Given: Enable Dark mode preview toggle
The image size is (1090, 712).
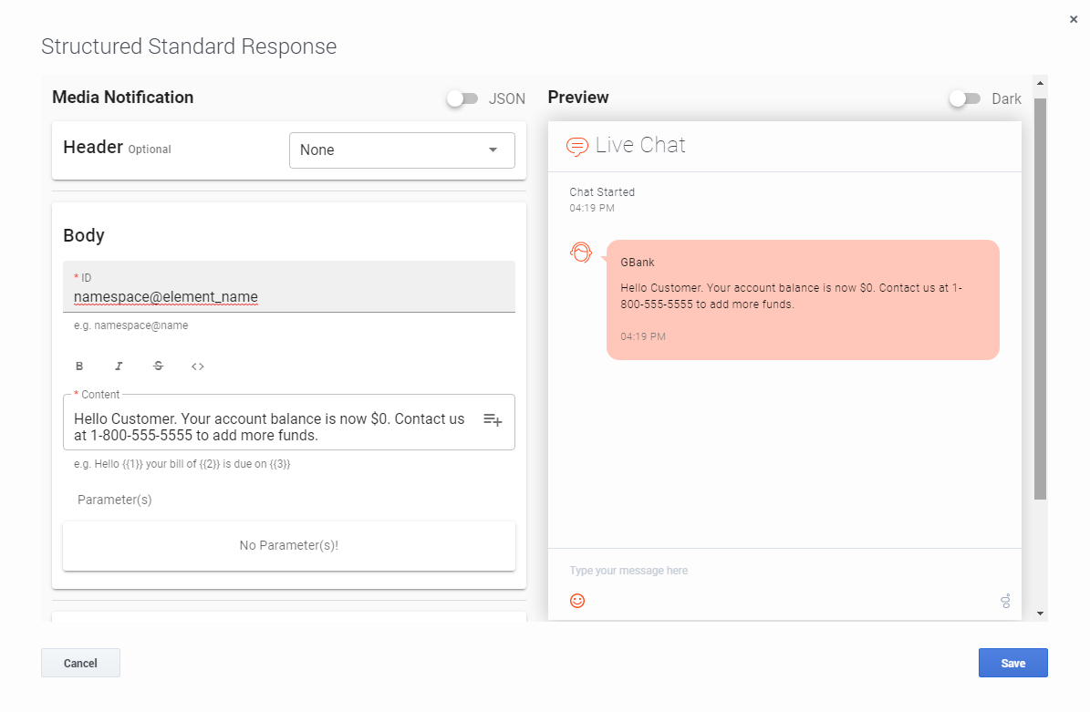Looking at the screenshot, I should tap(965, 98).
